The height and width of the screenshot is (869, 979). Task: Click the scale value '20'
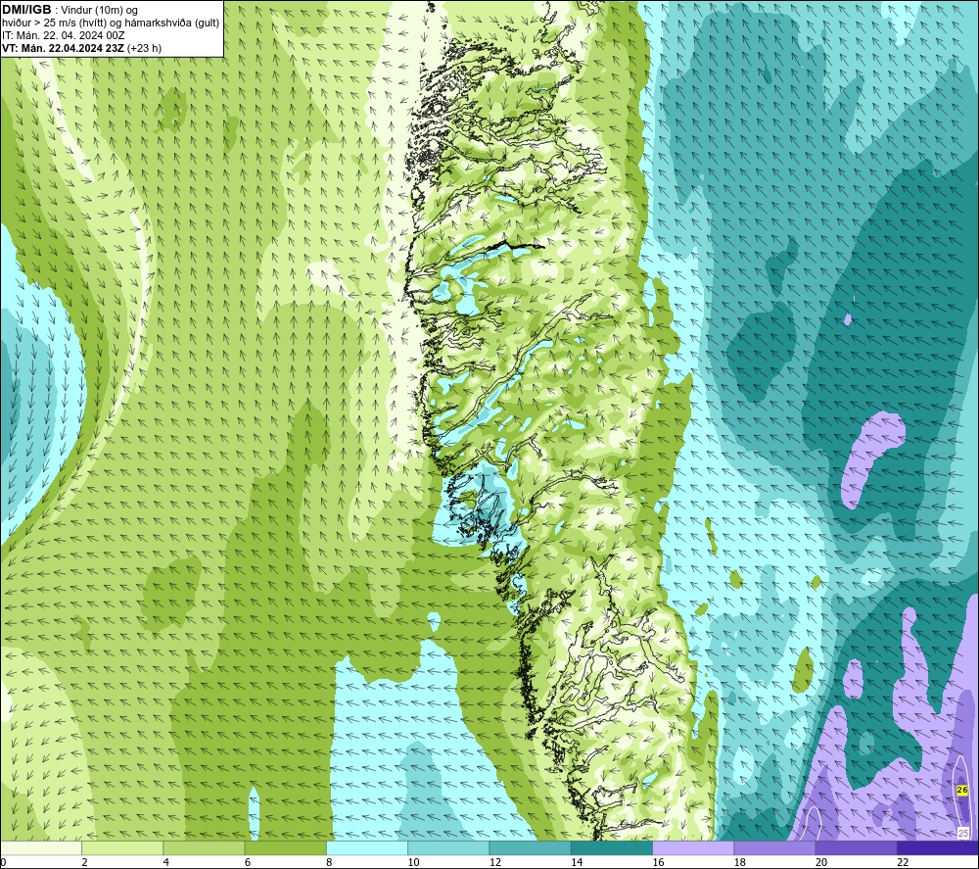pos(821,862)
